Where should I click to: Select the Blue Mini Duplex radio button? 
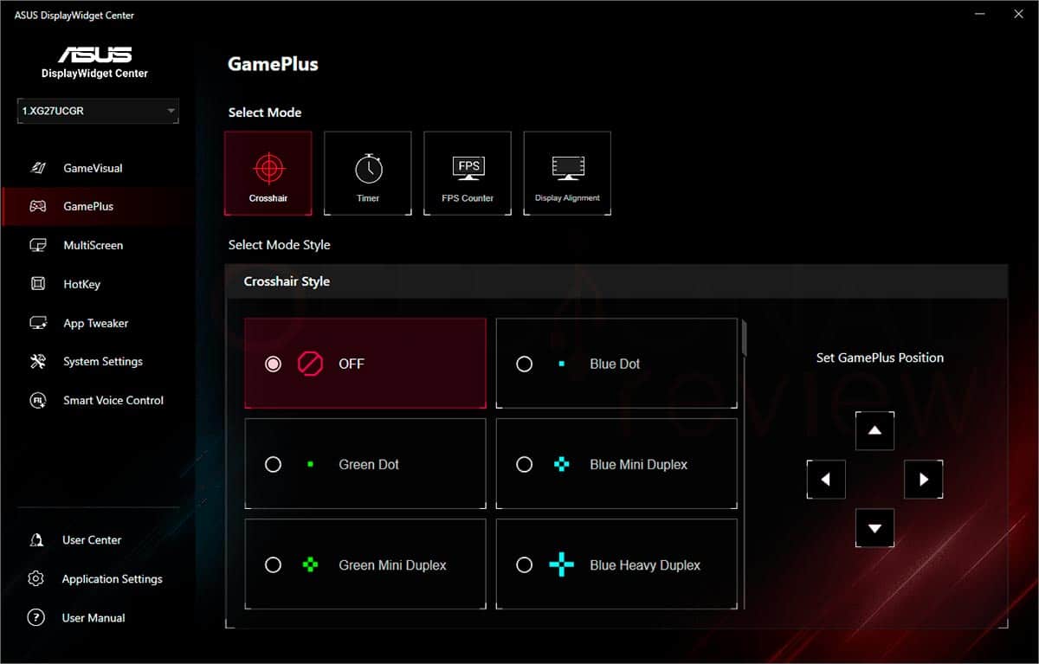(524, 465)
